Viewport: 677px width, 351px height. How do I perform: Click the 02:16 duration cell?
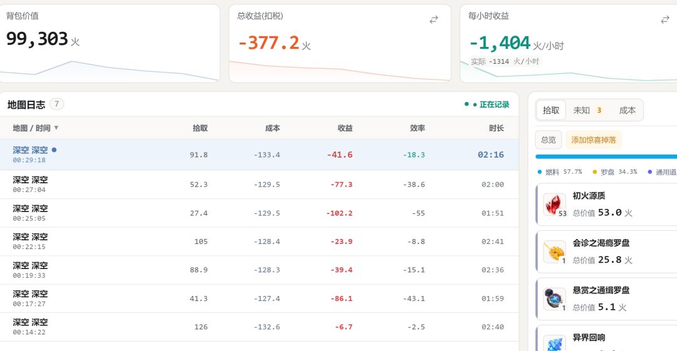(490, 155)
